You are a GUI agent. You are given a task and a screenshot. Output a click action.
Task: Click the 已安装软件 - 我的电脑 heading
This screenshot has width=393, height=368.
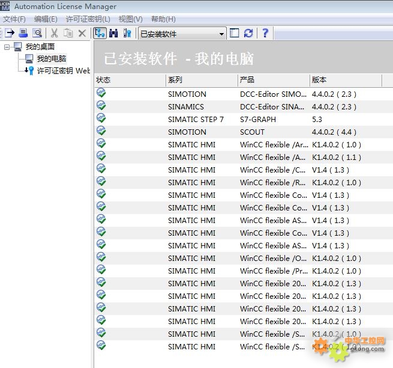click(179, 59)
